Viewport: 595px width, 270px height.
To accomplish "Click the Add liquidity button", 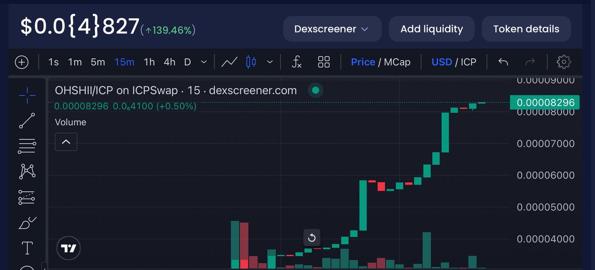I will (431, 29).
